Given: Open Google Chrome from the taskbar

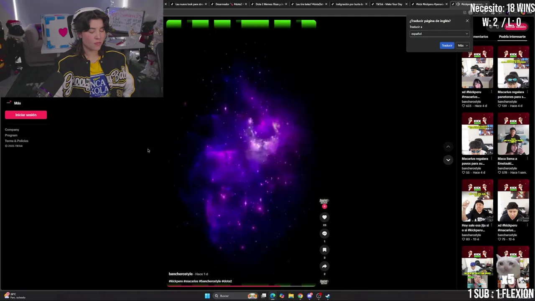Looking at the screenshot, I should point(300,296).
